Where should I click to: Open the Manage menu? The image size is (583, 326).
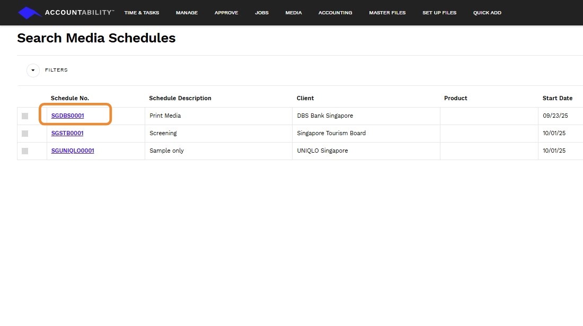(187, 13)
